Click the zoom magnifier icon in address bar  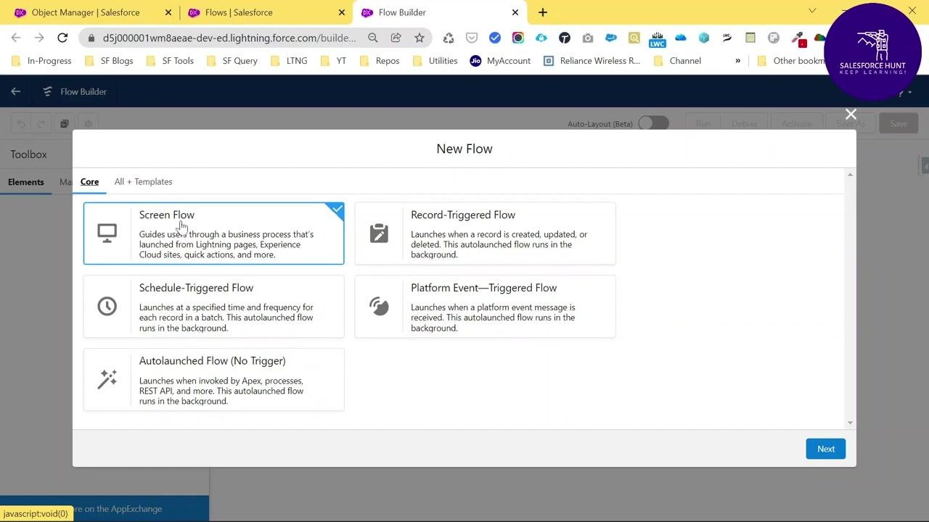pos(372,38)
